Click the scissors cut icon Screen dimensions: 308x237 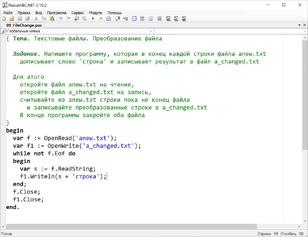coord(36,18)
